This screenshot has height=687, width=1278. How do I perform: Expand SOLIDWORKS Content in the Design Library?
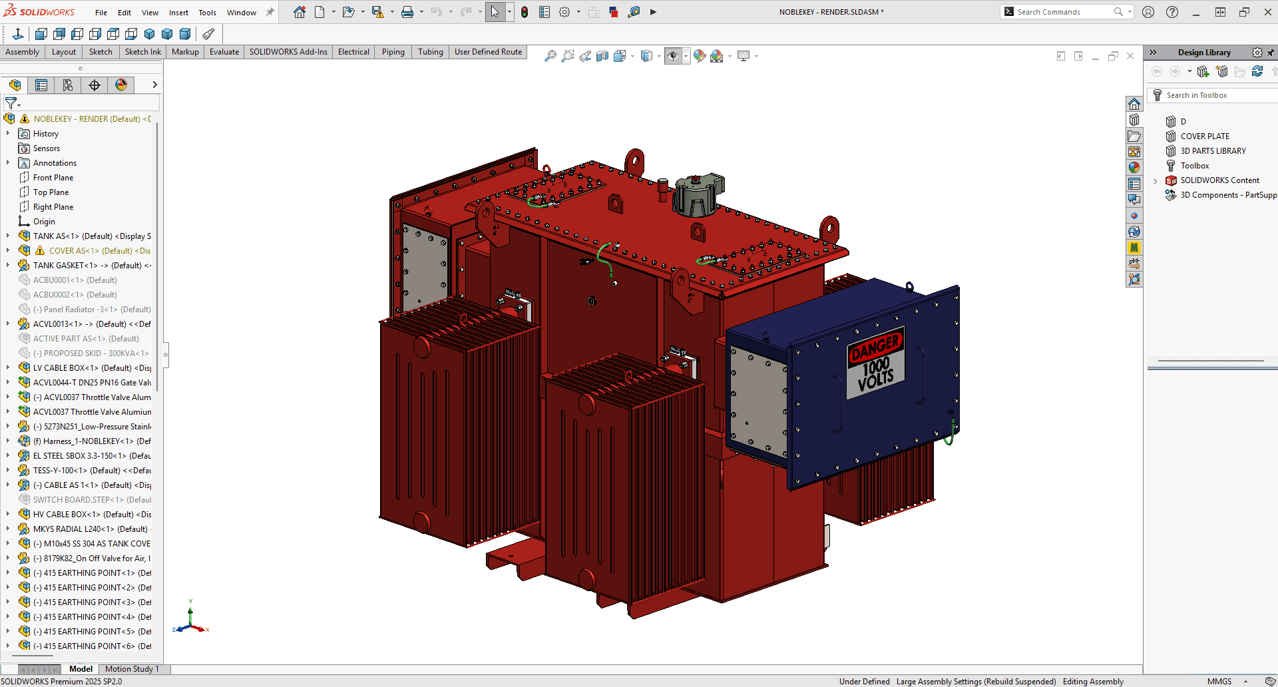point(1155,180)
